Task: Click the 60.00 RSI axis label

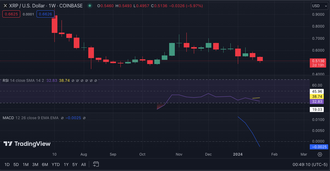Action: tap(317, 85)
